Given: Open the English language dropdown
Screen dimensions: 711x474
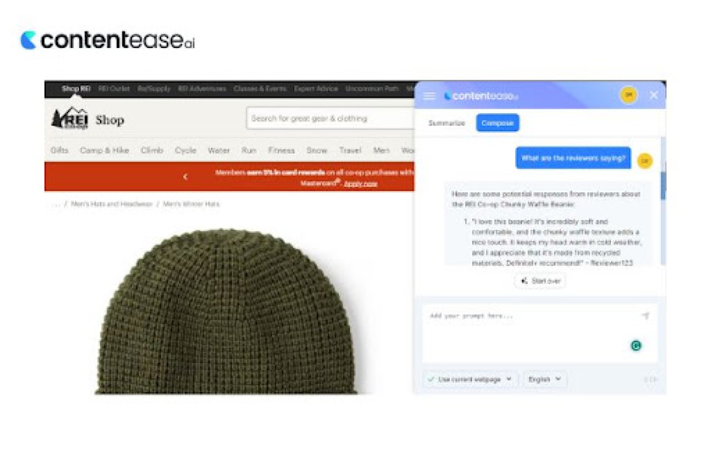Looking at the screenshot, I should tap(544, 379).
